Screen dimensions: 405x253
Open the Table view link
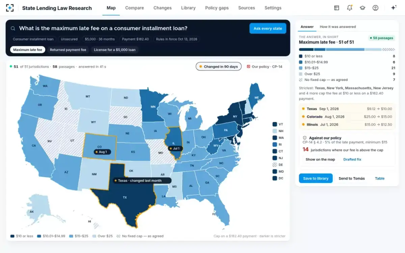380,178
